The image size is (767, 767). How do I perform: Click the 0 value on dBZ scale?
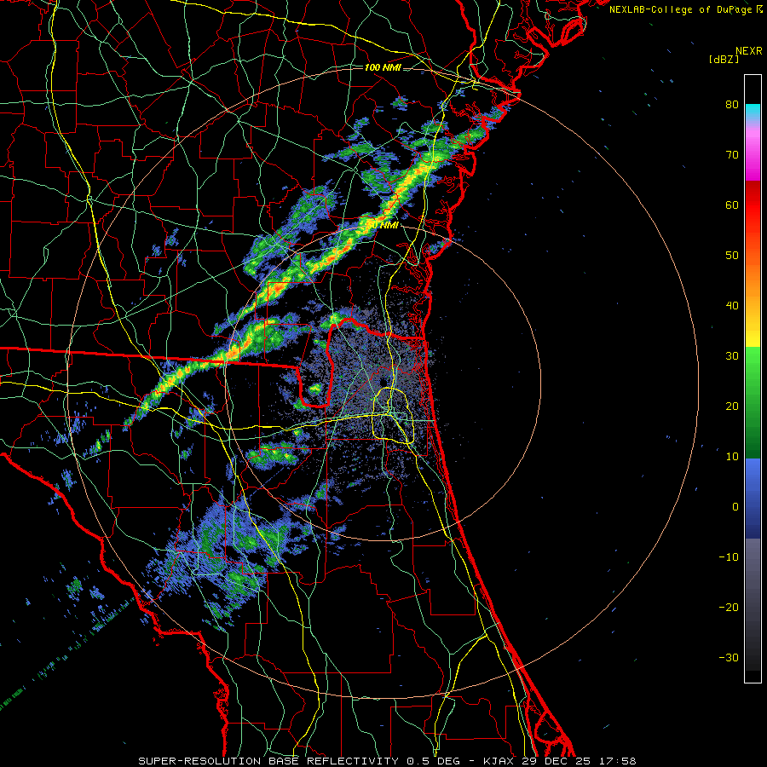[735, 507]
